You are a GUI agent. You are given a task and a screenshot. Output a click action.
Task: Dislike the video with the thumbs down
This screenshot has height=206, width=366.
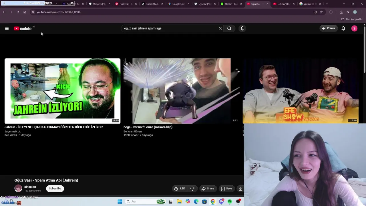[x=192, y=189]
